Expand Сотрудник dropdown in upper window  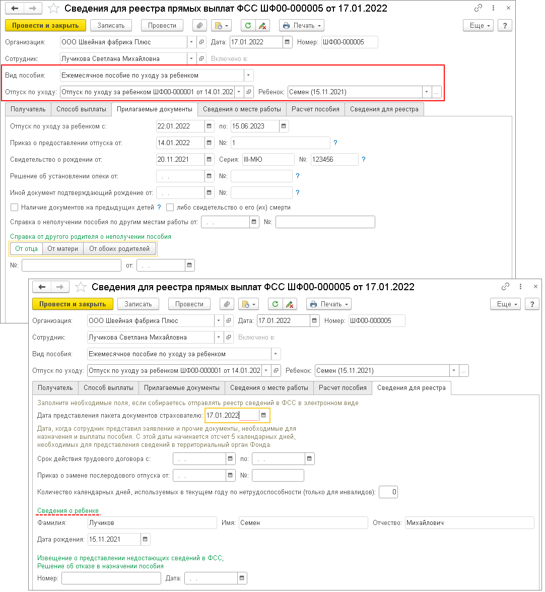[x=191, y=58]
